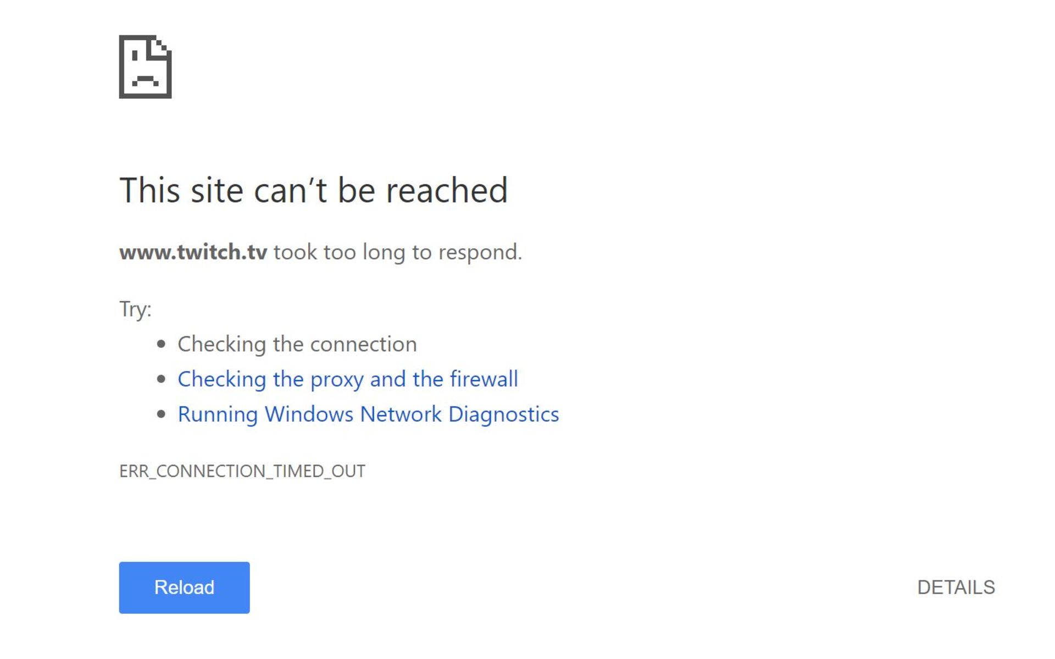Open Checking the proxy and the firewall
This screenshot has height=659, width=1055.
coord(347,379)
